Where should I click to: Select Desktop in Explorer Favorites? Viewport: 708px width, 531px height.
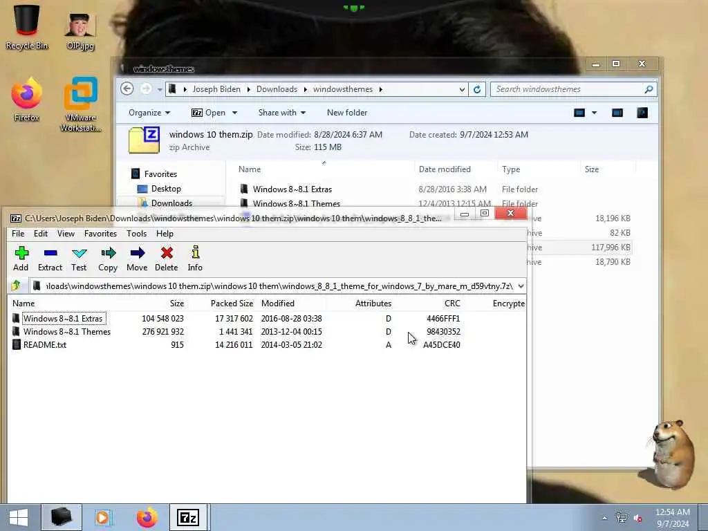(x=166, y=189)
